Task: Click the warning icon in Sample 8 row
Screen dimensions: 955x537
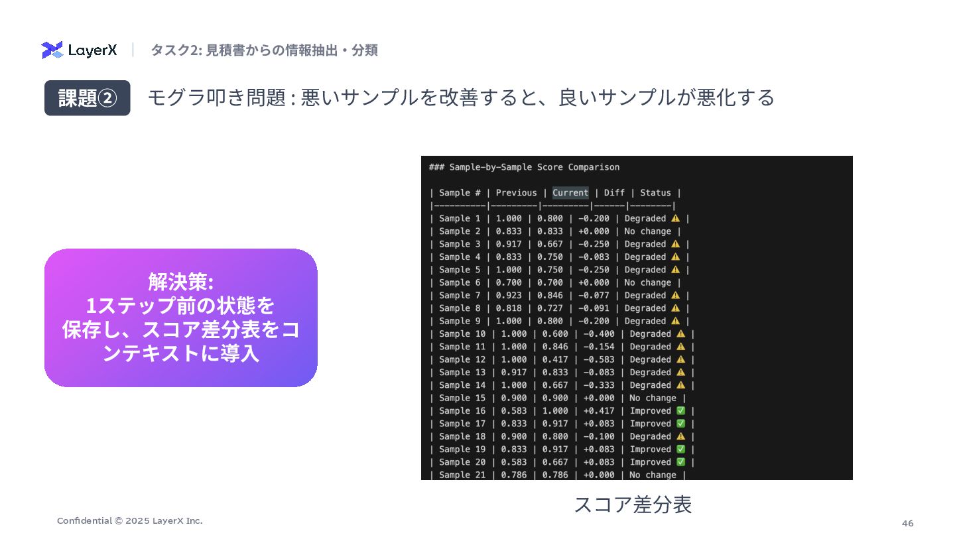Action: [675, 308]
